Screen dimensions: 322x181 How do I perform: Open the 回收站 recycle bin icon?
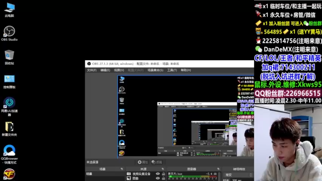(x=9, y=57)
